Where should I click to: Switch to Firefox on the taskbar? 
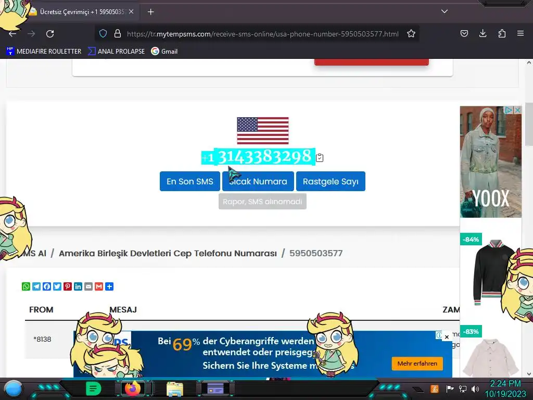(x=133, y=389)
